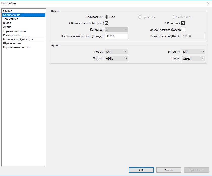Select Кодировщик Quick Sync in the sidebar
212x176 pixels.
(x=18, y=39)
